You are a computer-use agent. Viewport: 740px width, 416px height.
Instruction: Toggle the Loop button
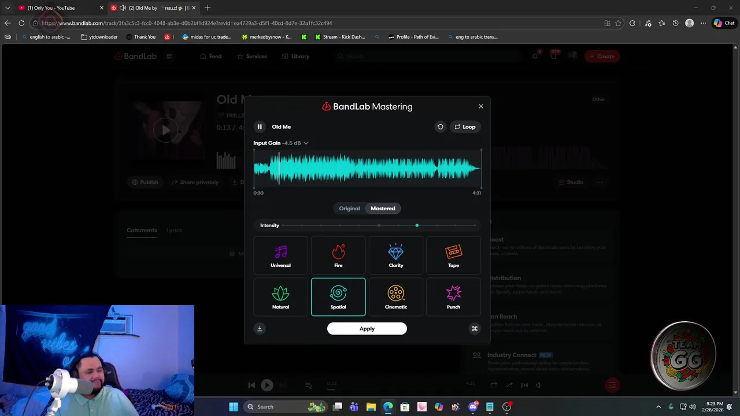point(465,127)
